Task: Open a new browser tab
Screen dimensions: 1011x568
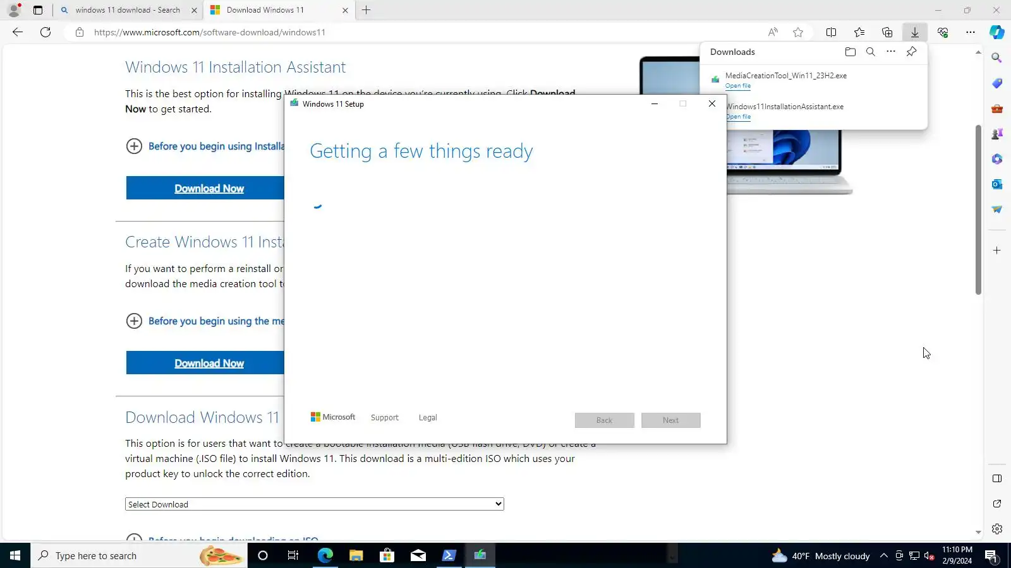Action: coord(366,10)
